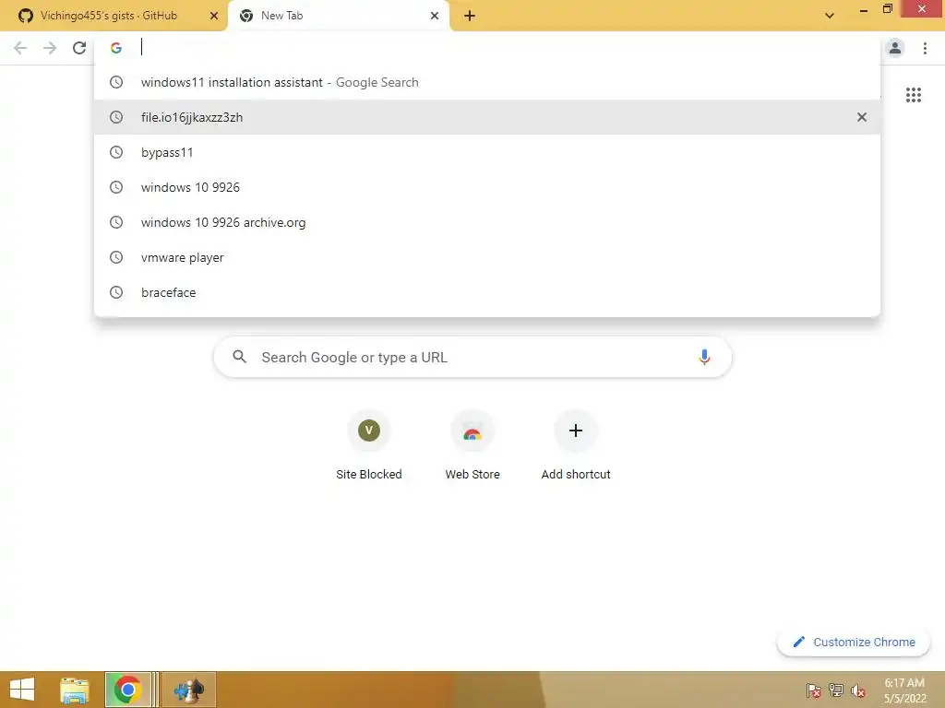
Task: Open File Explorer from the taskbar
Action: [x=74, y=690]
